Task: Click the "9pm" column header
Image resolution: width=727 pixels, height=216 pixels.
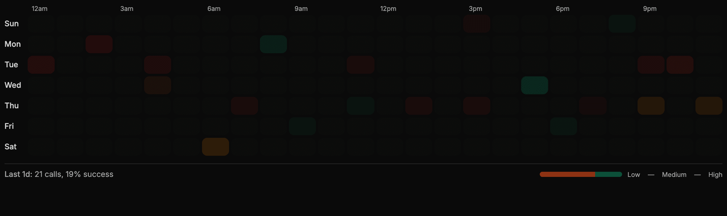Action: pyautogui.click(x=650, y=9)
